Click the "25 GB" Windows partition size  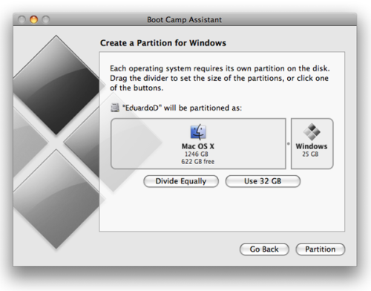tap(310, 154)
